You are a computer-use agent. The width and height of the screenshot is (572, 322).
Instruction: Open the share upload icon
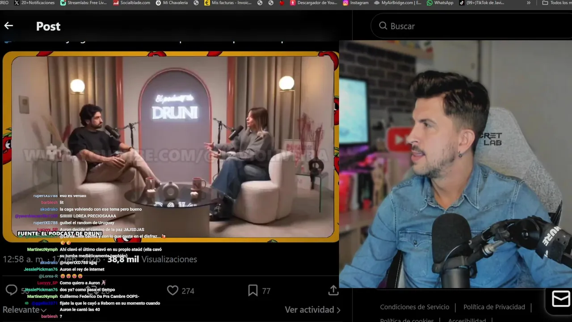click(333, 290)
